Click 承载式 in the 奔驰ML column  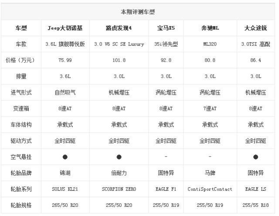(210, 125)
